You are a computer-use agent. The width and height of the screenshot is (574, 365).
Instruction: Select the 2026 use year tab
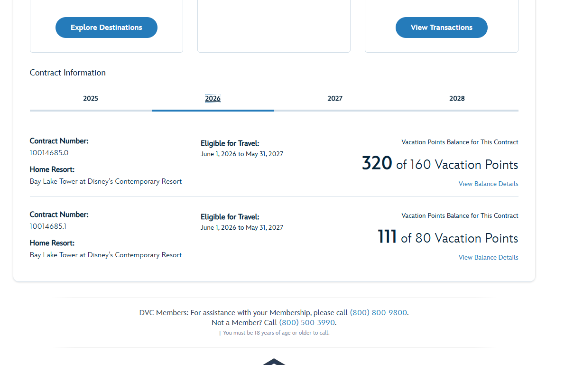213,99
